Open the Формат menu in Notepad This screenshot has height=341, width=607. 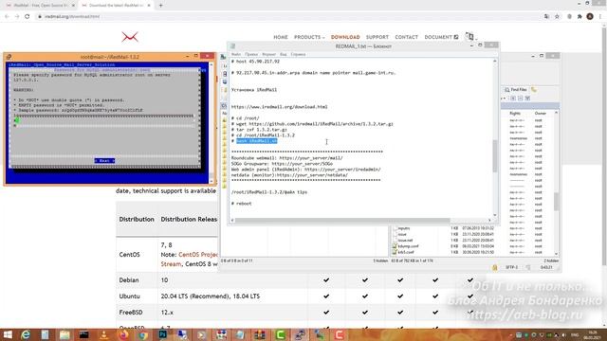(x=268, y=55)
